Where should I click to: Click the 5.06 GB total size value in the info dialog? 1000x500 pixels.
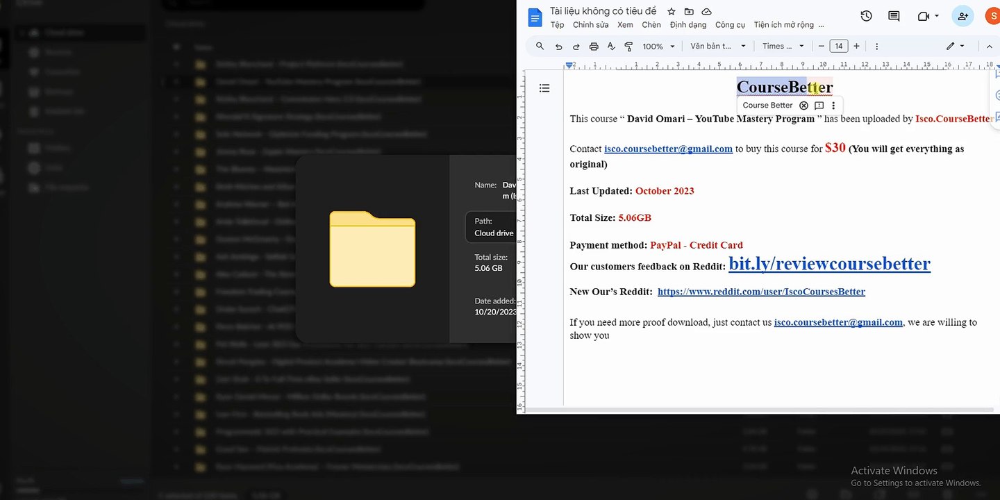click(488, 268)
